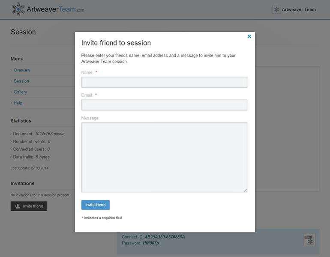This screenshot has width=330, height=257.
Task: Open the Artweaver Team account name
Action: (x=299, y=9)
